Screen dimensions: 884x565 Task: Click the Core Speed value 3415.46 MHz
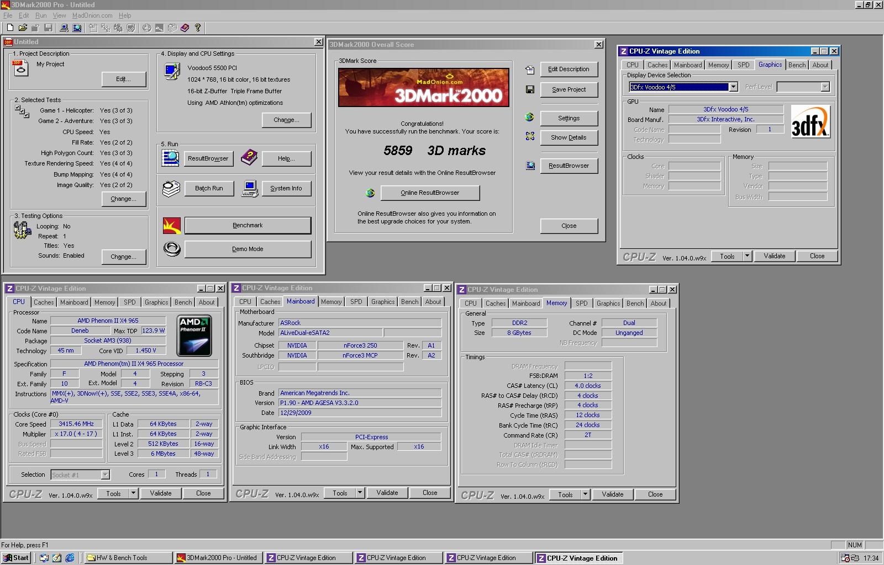point(76,424)
